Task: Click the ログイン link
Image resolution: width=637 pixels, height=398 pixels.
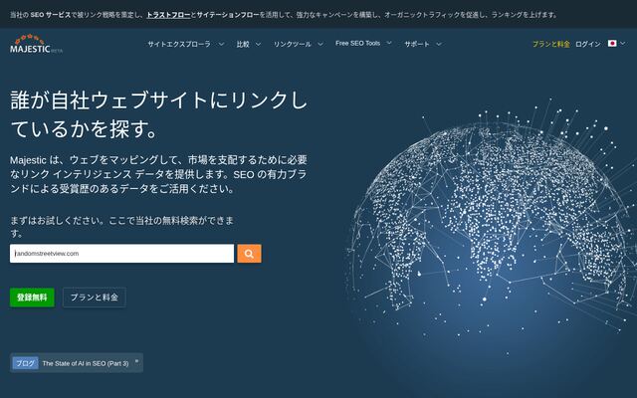Action: 588,44
